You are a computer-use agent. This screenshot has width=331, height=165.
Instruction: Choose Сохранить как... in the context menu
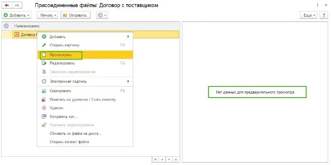click(85, 117)
